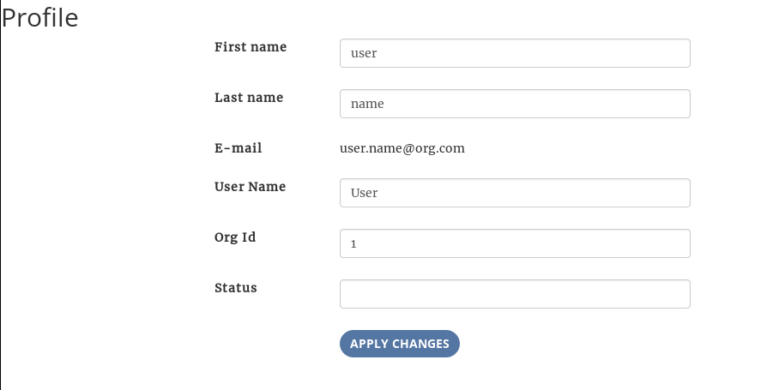Image resolution: width=761 pixels, height=390 pixels.
Task: Place cursor in field containing 'user'
Action: pos(515,53)
